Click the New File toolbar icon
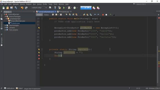The width and height of the screenshot is (160, 90). [3, 8]
